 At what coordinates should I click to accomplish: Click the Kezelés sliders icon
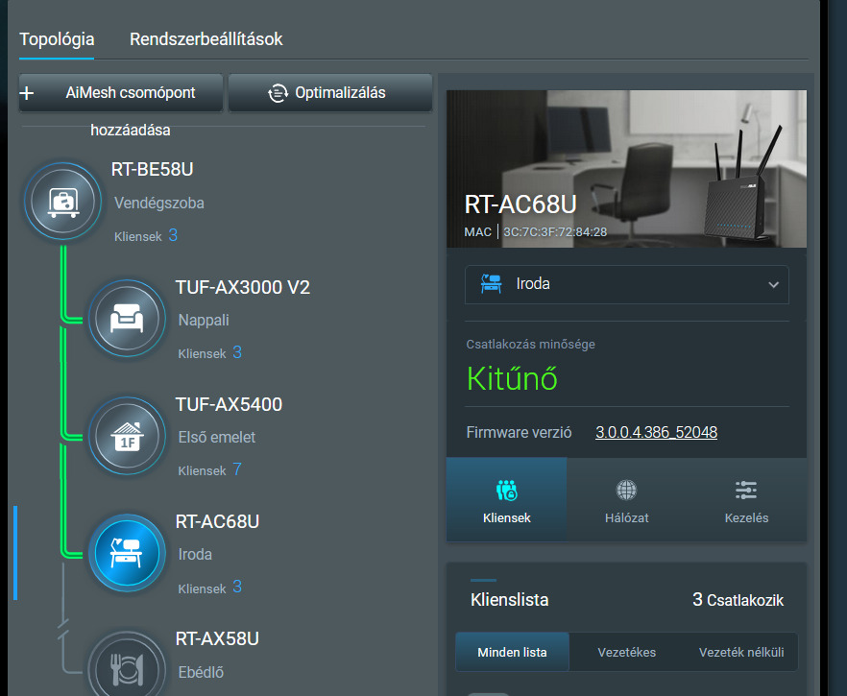click(746, 491)
